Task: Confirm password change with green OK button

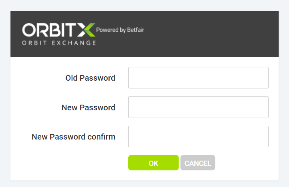Action: coord(153,163)
